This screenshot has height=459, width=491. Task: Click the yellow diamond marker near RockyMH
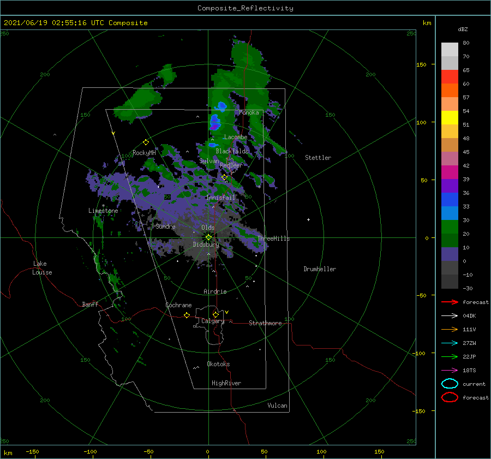[146, 142]
